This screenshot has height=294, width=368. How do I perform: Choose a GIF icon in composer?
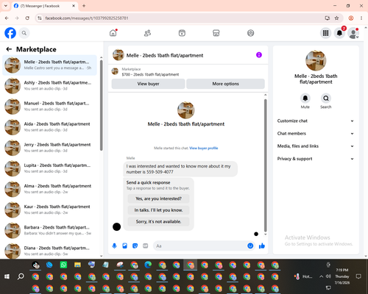tap(146, 245)
